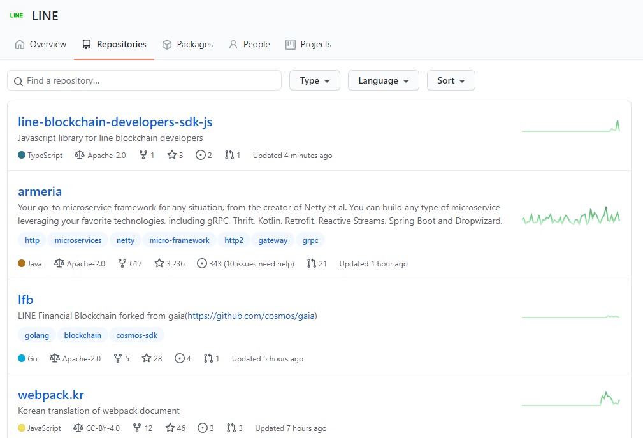This screenshot has height=438, width=643.
Task: Expand the Language filter dropdown
Action: pos(384,80)
